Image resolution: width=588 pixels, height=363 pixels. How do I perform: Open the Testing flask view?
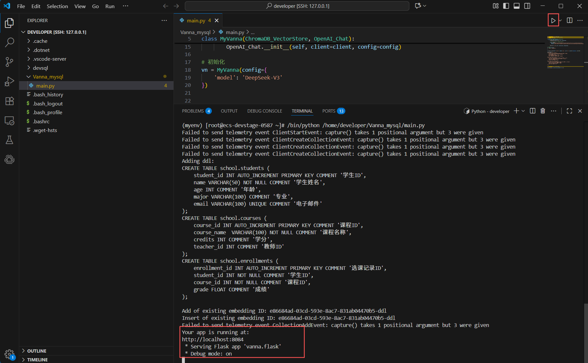(9, 140)
